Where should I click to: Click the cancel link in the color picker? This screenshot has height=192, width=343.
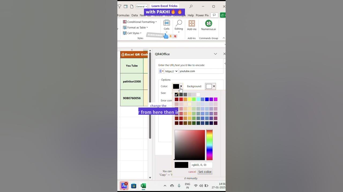192,172
